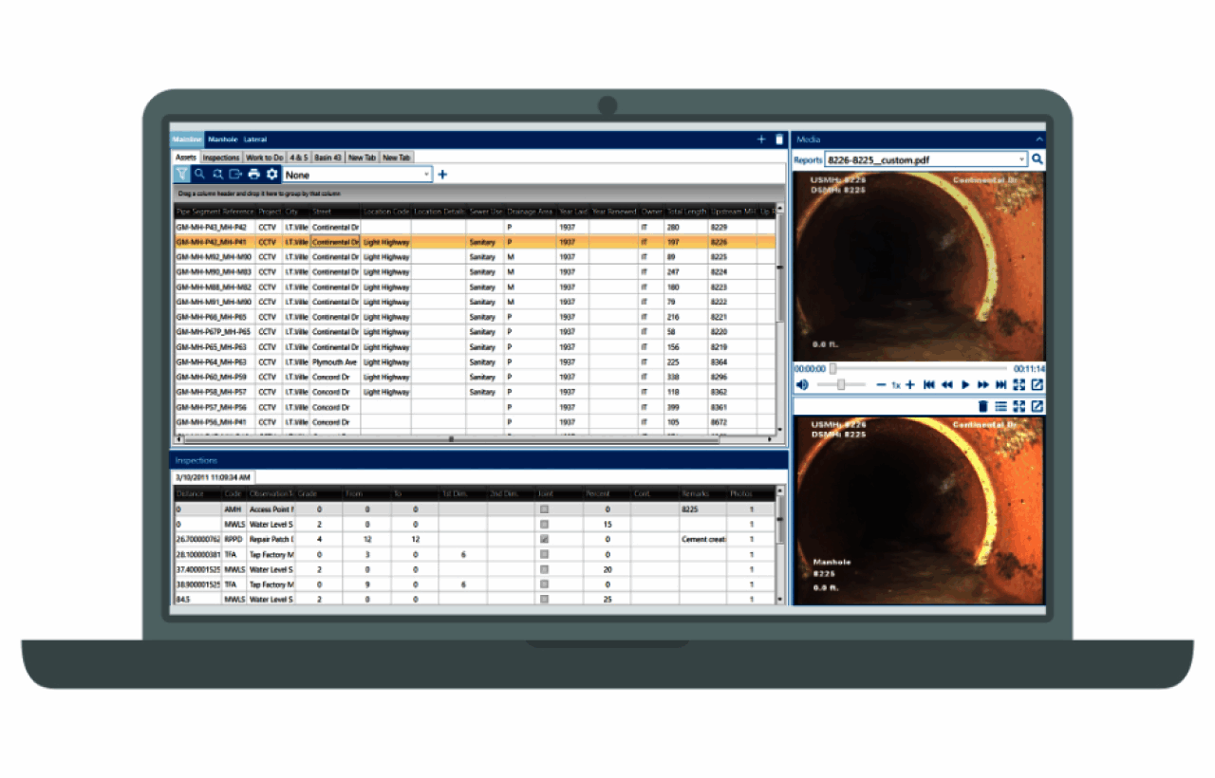Switch to the Manhole tab

pos(221,139)
